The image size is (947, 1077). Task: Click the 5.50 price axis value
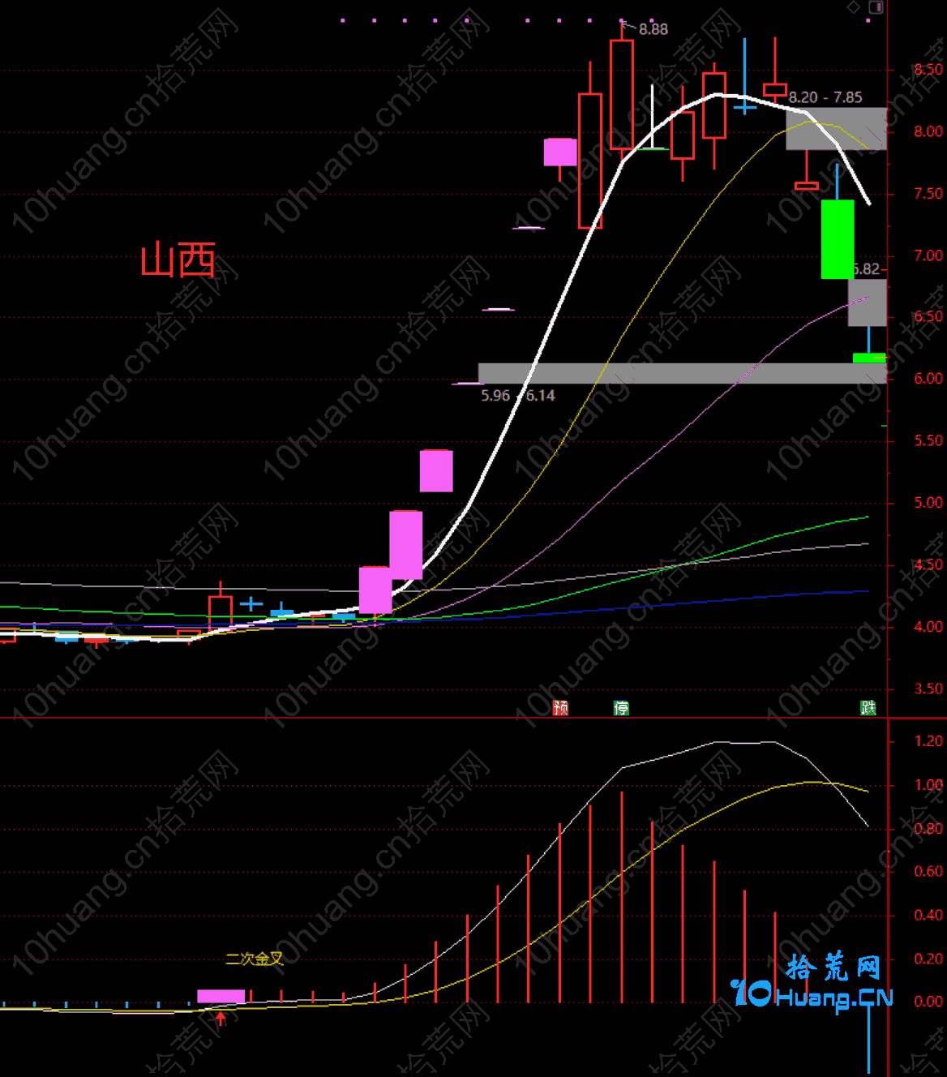click(928, 440)
